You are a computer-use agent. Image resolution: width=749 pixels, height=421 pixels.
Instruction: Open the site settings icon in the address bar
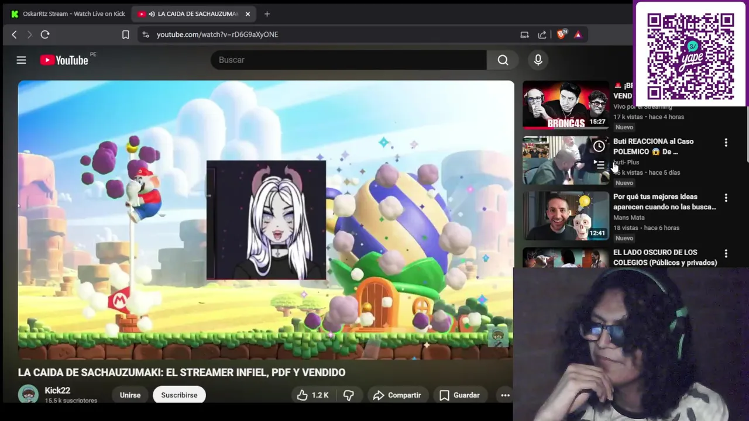pos(146,34)
